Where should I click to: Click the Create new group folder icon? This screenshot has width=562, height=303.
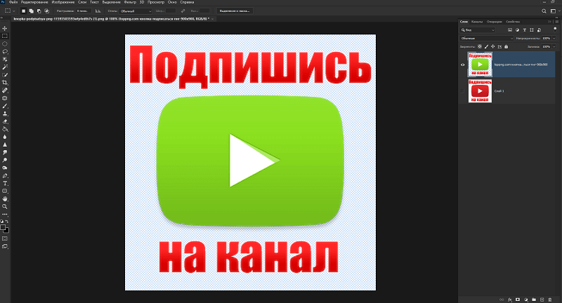[534, 299]
